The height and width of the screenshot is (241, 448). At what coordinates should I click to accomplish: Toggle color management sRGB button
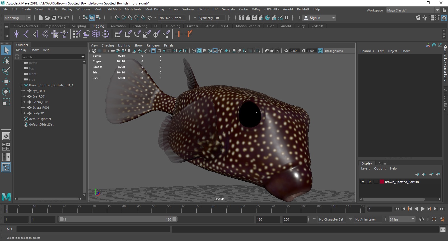tap(320, 51)
